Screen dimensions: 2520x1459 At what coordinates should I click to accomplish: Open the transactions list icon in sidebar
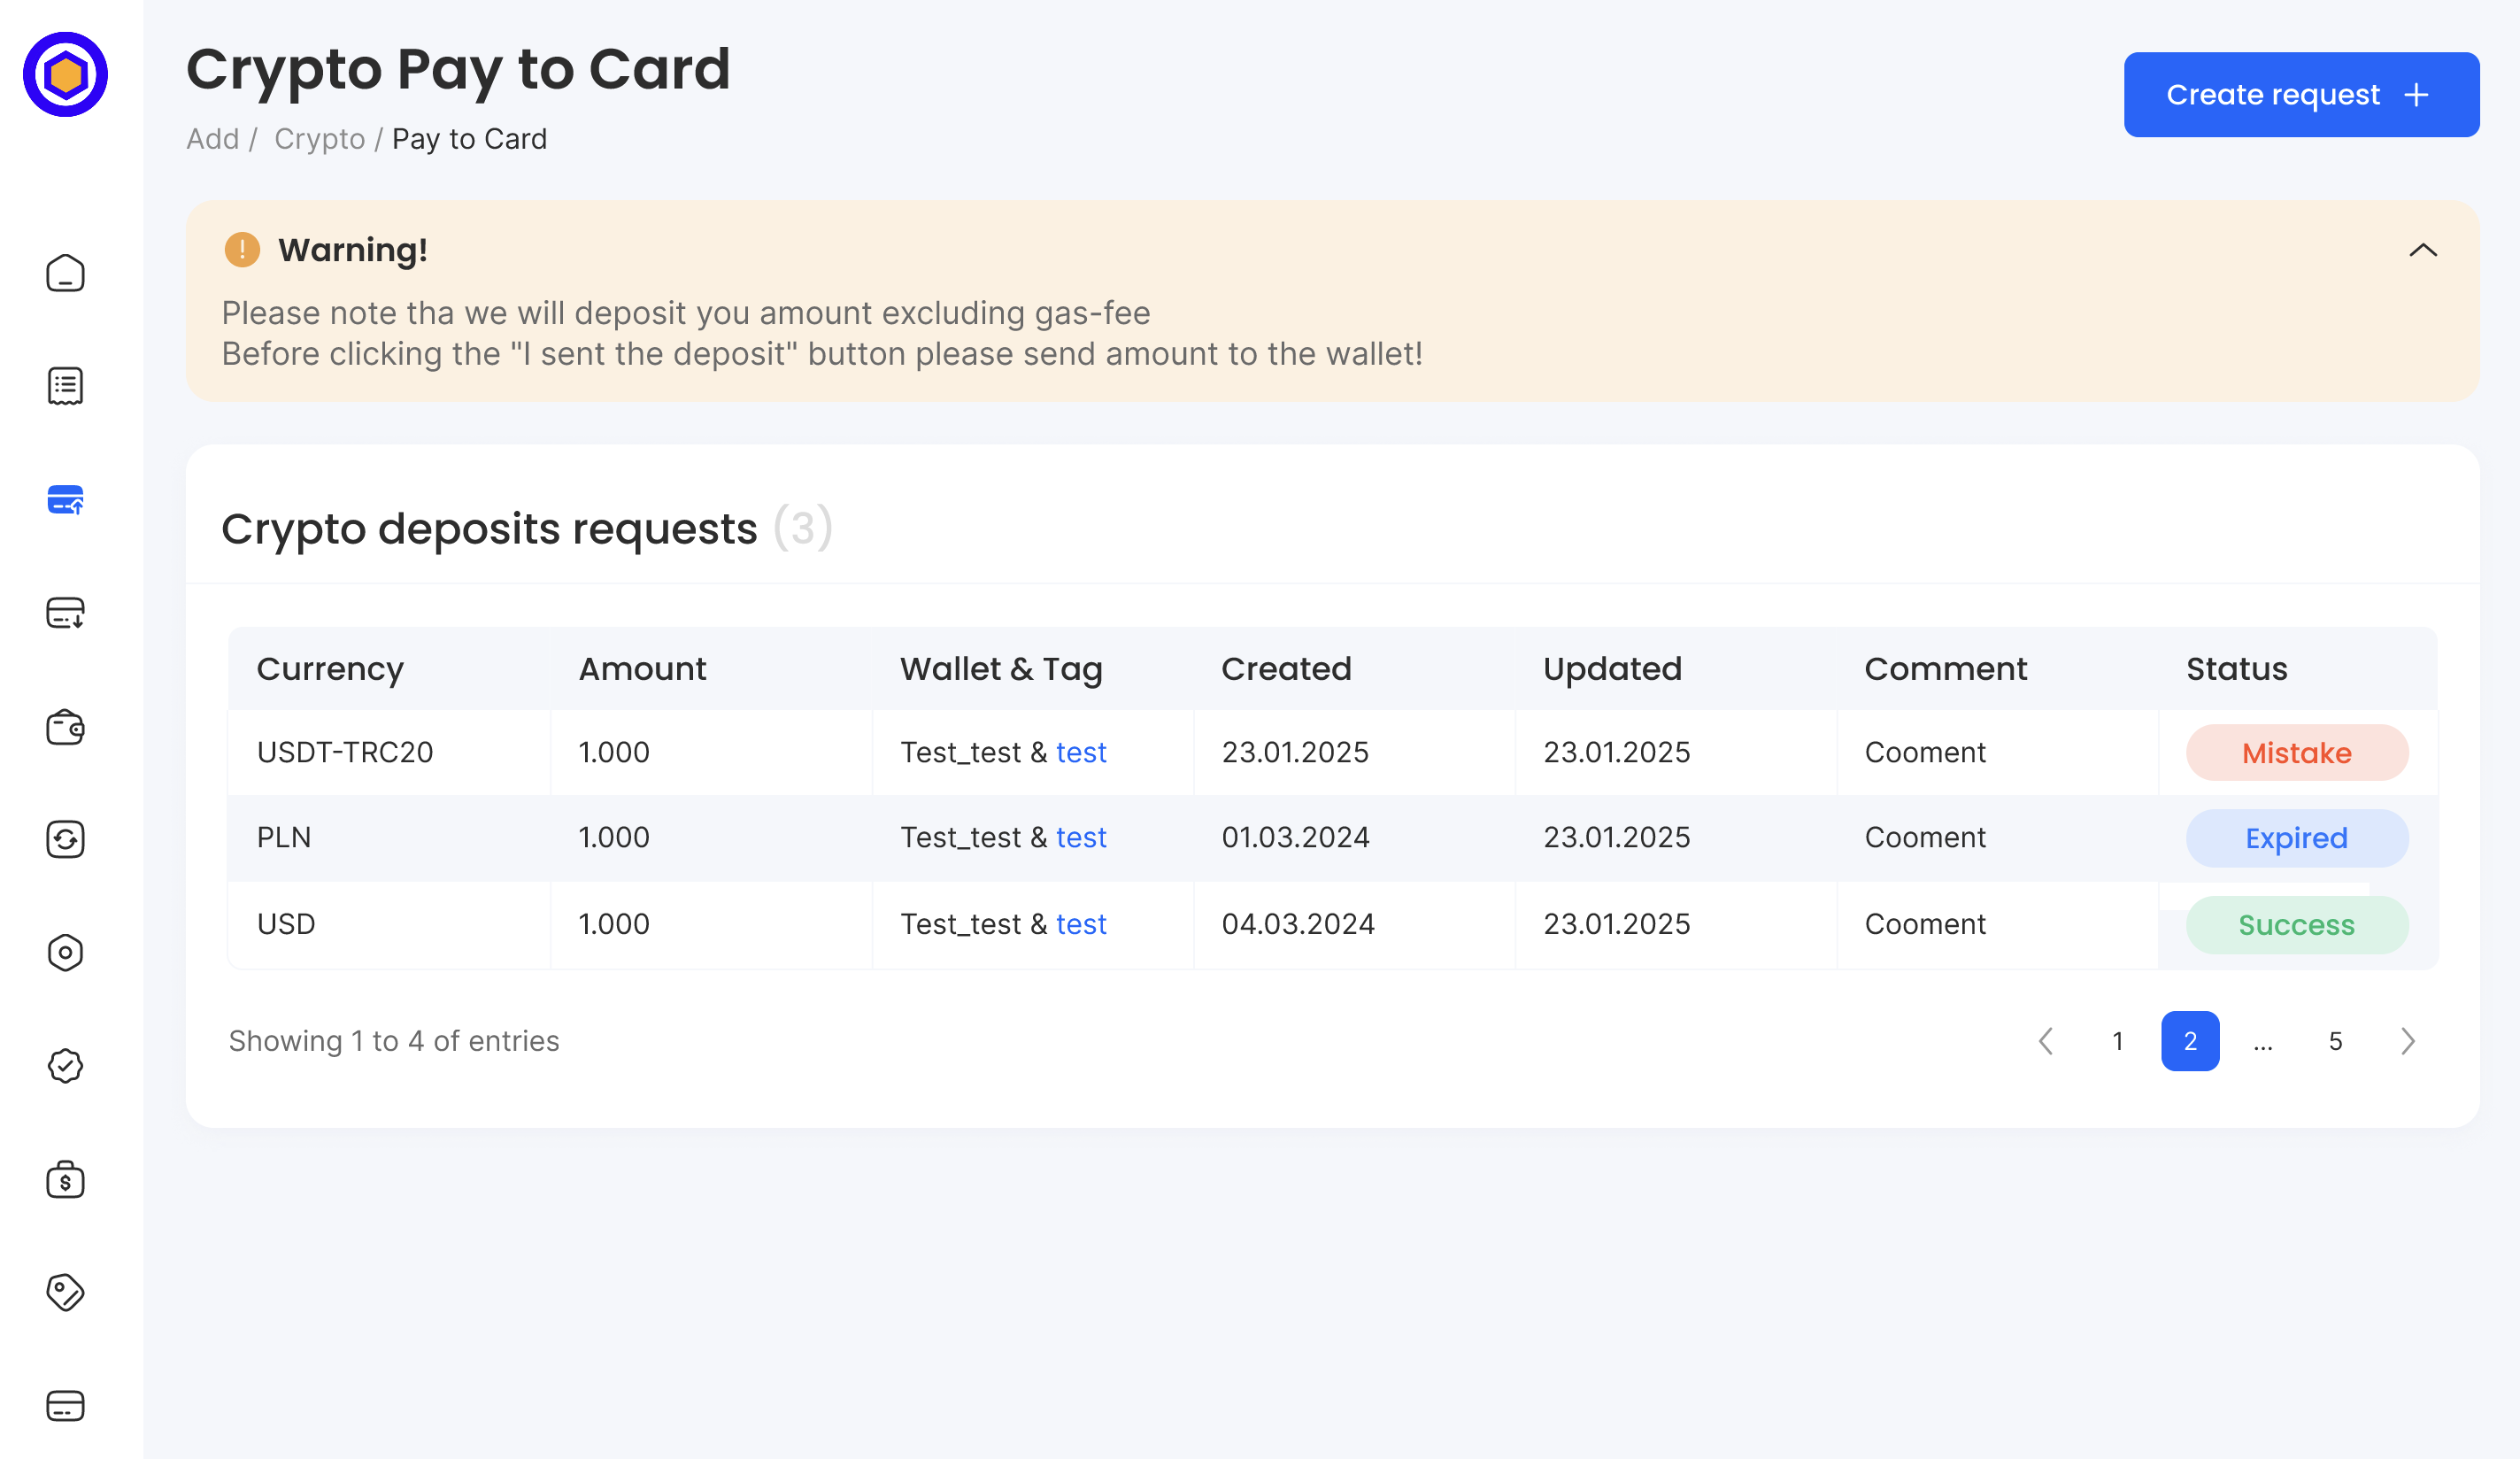[x=65, y=386]
